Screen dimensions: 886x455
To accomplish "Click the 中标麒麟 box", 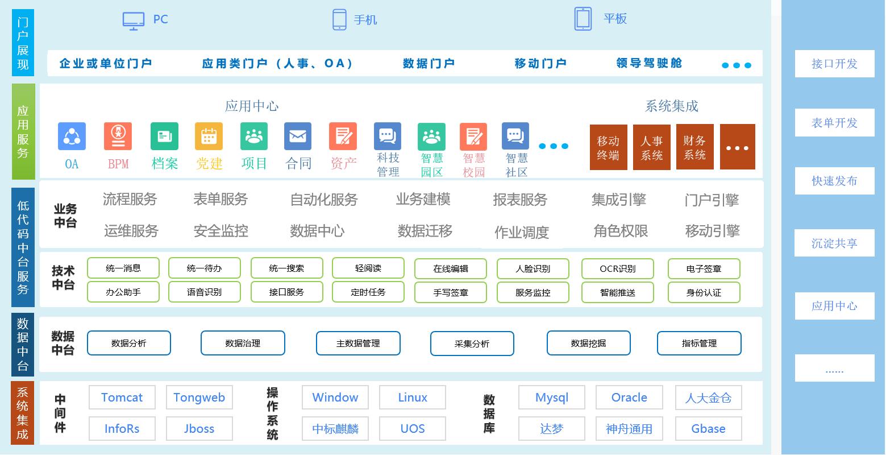I will click(x=335, y=428).
